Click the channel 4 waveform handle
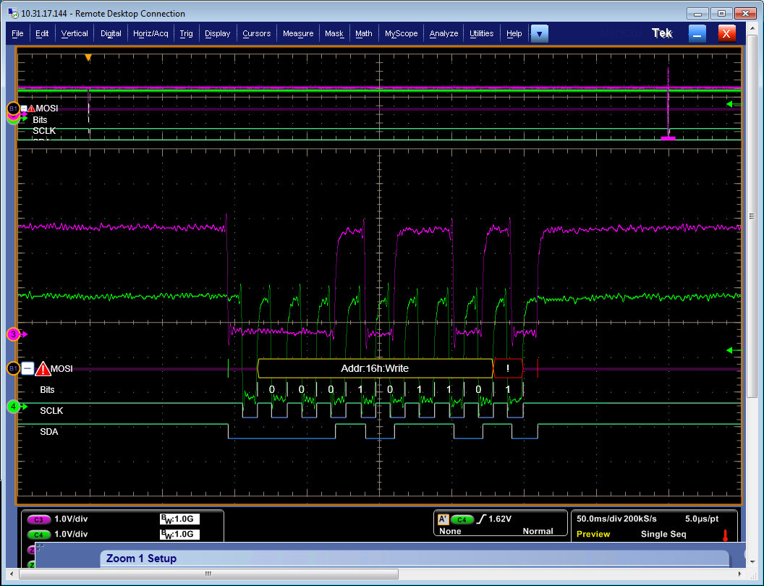The image size is (764, 586). (x=13, y=407)
